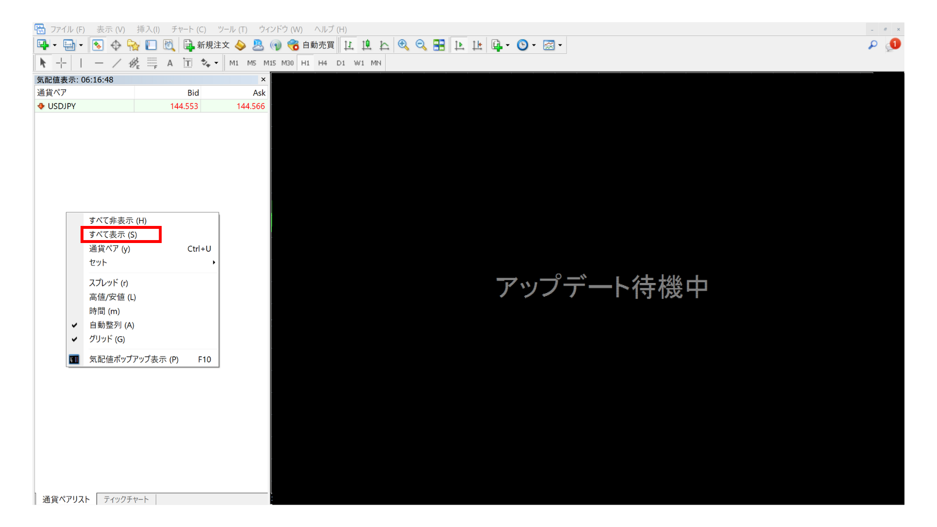This screenshot has width=937, height=527.
Task: Tile the chart windows
Action: (x=438, y=45)
